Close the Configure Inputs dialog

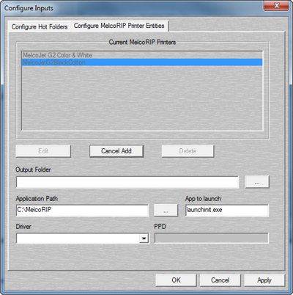pos(276,6)
